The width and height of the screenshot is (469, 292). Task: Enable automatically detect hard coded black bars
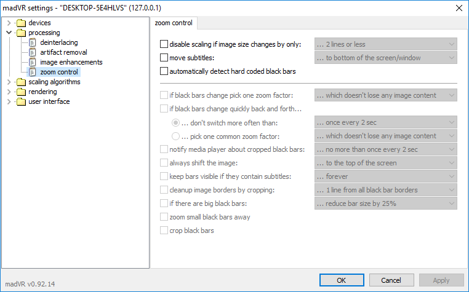164,71
